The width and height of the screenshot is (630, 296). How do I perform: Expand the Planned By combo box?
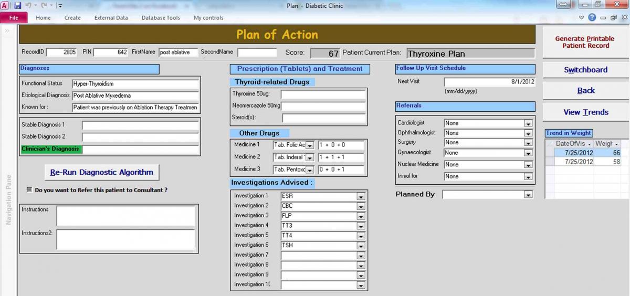tap(528, 195)
